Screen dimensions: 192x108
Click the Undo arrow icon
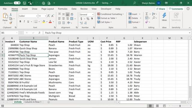[30, 3]
